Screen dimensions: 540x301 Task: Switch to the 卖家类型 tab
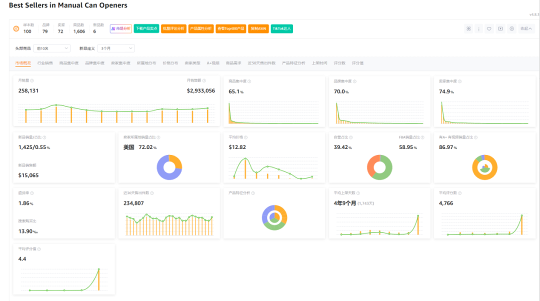192,63
